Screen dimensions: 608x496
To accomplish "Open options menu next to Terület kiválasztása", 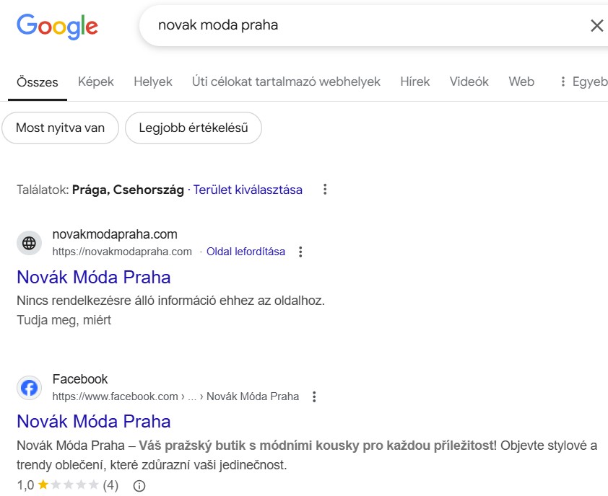I will coord(325,190).
